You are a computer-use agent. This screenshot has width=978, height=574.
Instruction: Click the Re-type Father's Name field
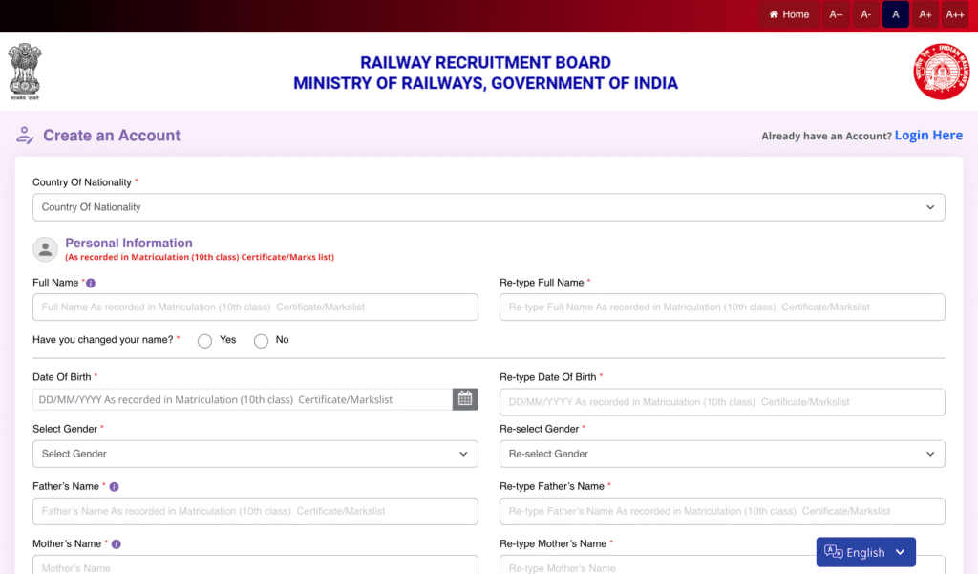(x=722, y=511)
